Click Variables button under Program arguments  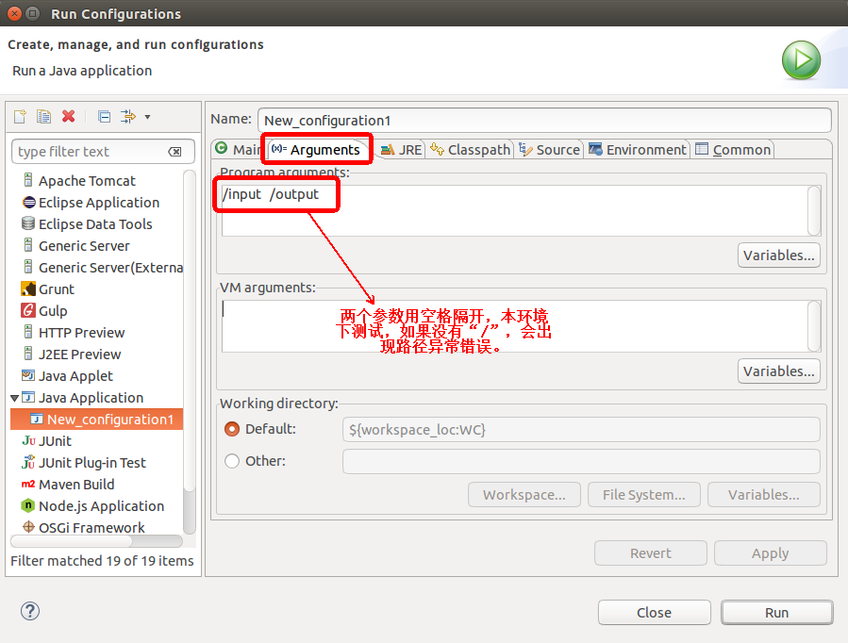pyautogui.click(x=779, y=256)
